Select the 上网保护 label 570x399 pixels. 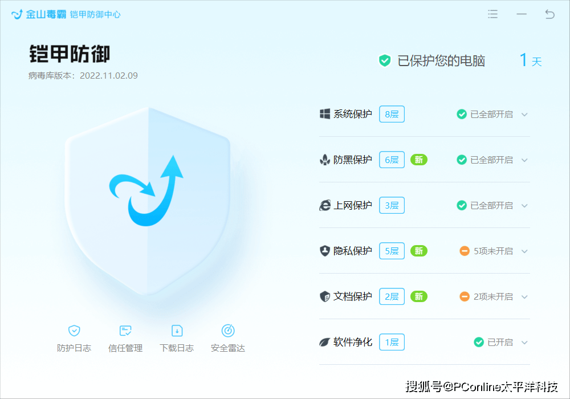353,205
